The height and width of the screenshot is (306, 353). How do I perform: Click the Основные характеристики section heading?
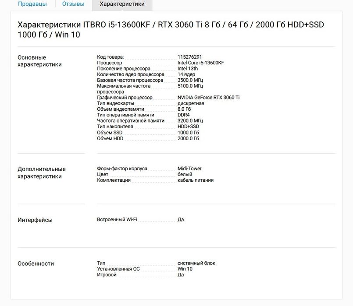pyautogui.click(x=39, y=61)
